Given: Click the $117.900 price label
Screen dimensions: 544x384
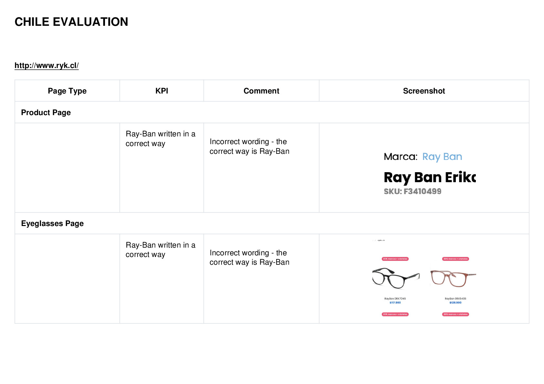Looking at the screenshot, I should click(x=395, y=303).
